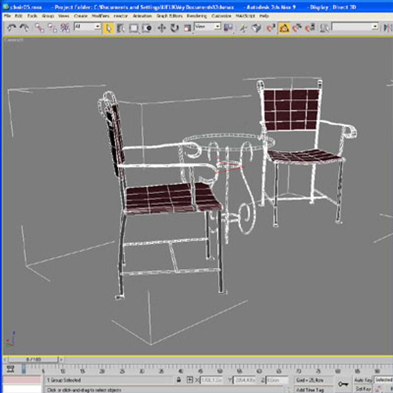Click the time slider's right arrow
The image size is (393, 393).
61,360
